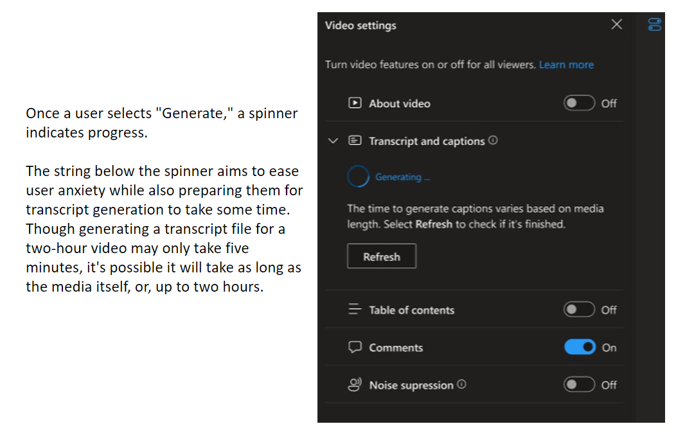Open the Learn more link
Viewport: 685px width, 442px height.
point(566,64)
